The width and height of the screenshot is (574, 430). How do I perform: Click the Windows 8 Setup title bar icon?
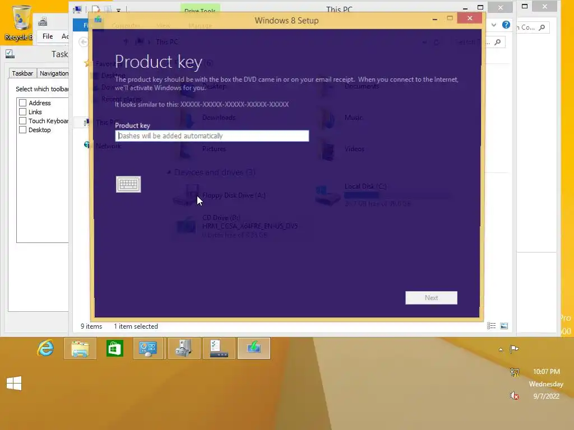pos(98,20)
